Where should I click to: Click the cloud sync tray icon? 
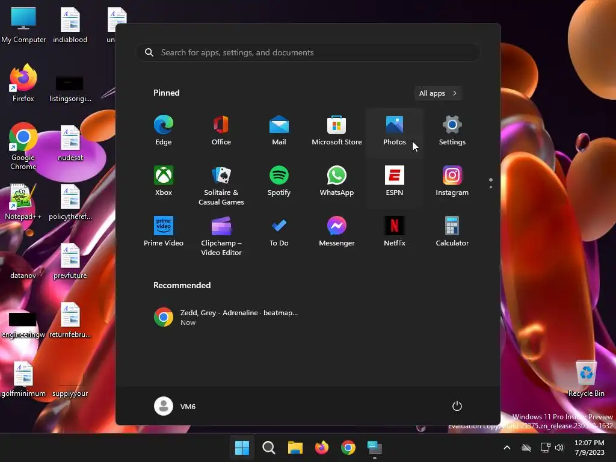point(526,448)
